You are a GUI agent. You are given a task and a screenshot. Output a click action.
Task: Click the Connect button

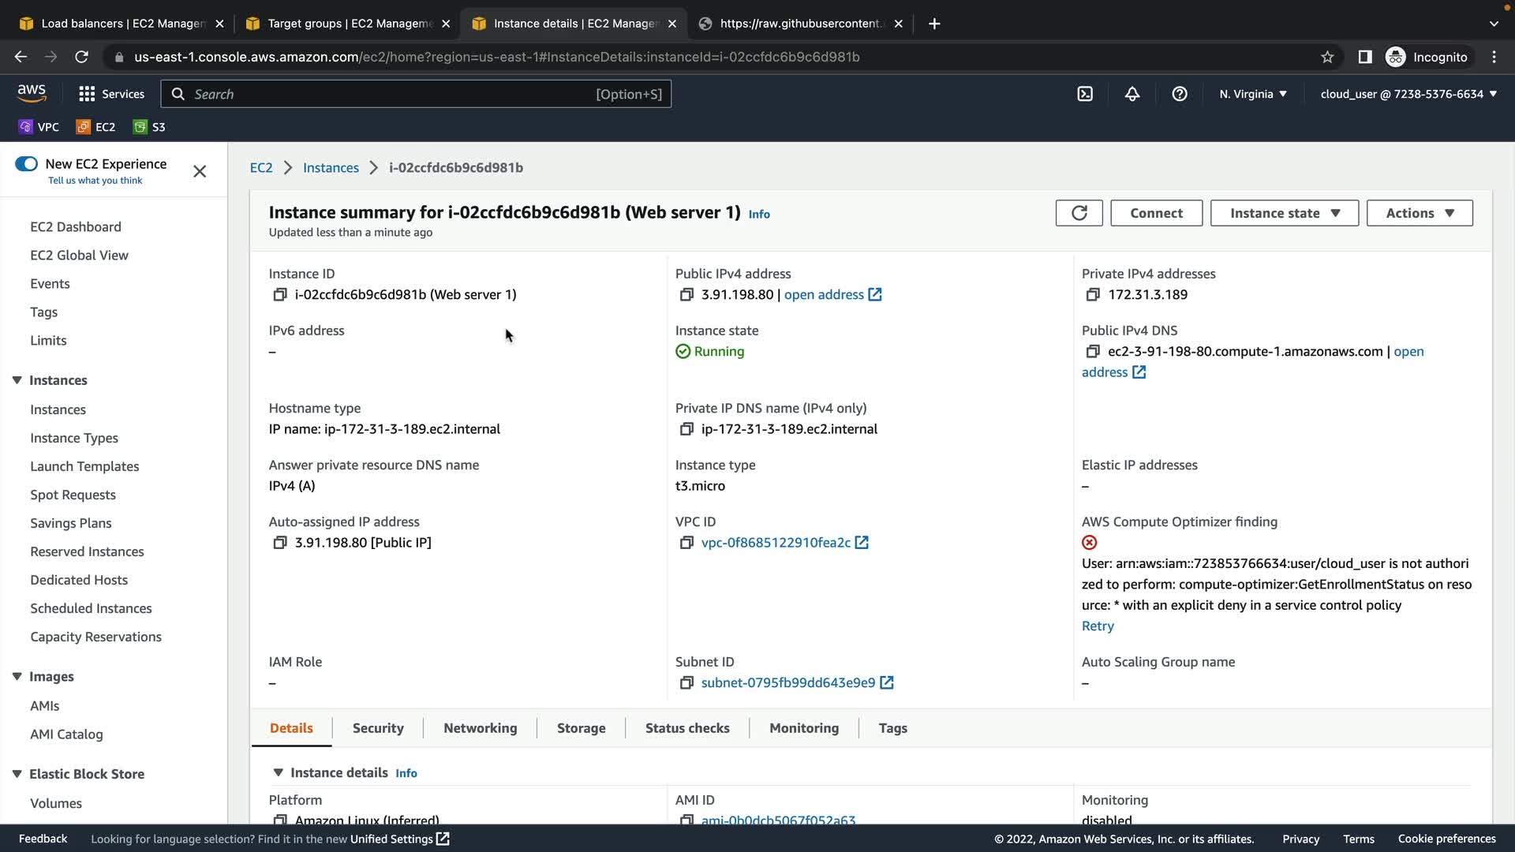(1156, 213)
